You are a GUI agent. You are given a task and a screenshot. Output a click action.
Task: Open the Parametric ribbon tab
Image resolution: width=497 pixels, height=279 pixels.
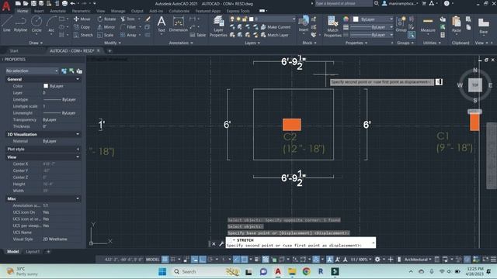[x=81, y=11]
